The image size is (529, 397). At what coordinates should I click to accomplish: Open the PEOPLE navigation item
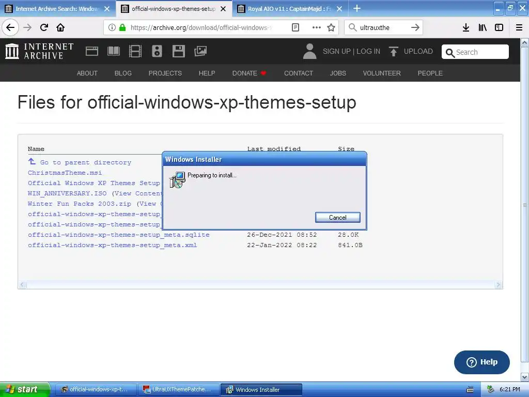430,73
